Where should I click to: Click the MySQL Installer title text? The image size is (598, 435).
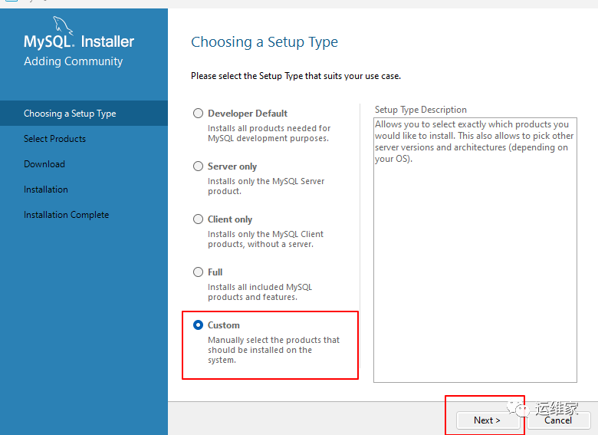[79, 42]
